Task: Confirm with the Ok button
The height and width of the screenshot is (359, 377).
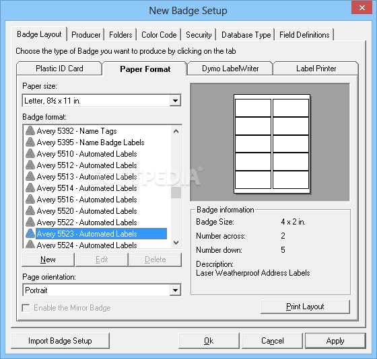Action: (209, 341)
